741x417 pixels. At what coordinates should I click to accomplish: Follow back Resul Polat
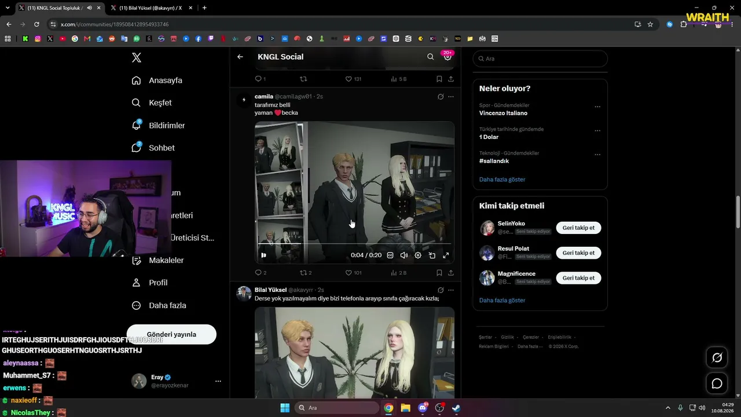point(578,253)
